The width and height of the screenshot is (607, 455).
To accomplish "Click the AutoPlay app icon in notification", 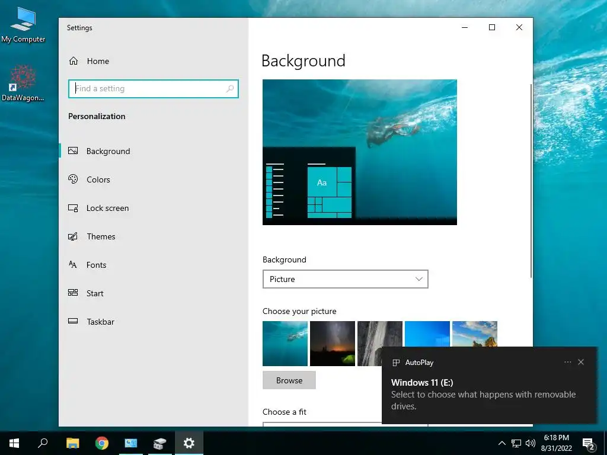I will pyautogui.click(x=396, y=363).
